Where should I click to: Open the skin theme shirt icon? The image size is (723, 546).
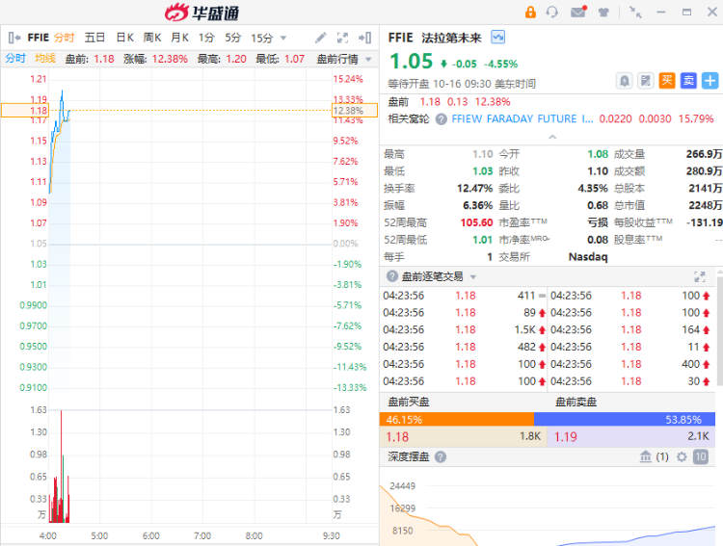coord(603,12)
